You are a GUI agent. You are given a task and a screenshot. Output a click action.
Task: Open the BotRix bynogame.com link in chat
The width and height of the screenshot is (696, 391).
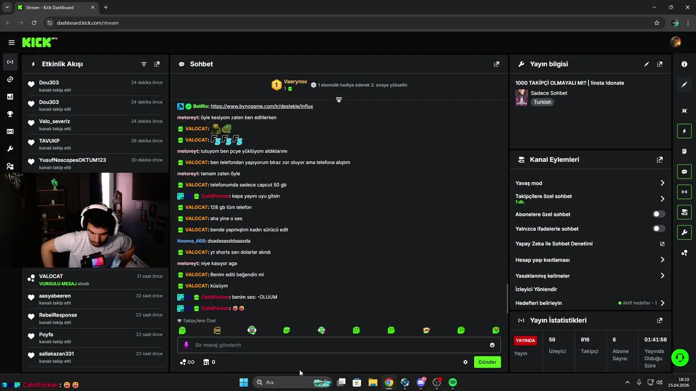262,106
